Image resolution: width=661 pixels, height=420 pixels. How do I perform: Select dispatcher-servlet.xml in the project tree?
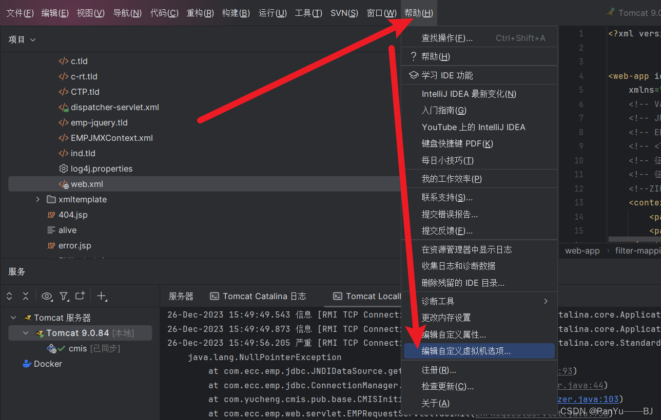click(x=115, y=107)
